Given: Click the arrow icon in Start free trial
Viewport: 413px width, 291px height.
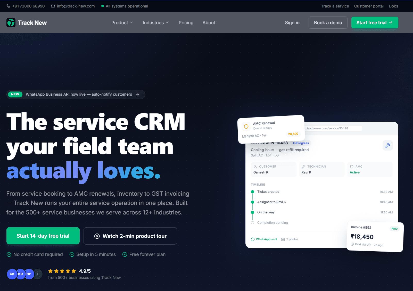Looking at the screenshot, I should [391, 23].
